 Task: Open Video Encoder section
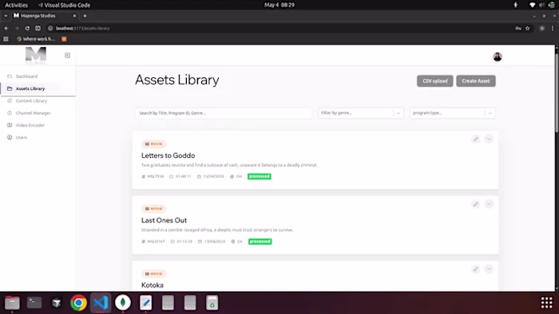[x=30, y=125]
